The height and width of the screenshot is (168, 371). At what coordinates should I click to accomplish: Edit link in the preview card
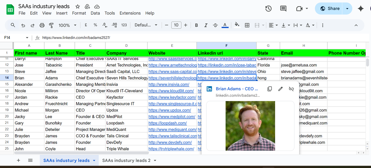click(x=280, y=89)
